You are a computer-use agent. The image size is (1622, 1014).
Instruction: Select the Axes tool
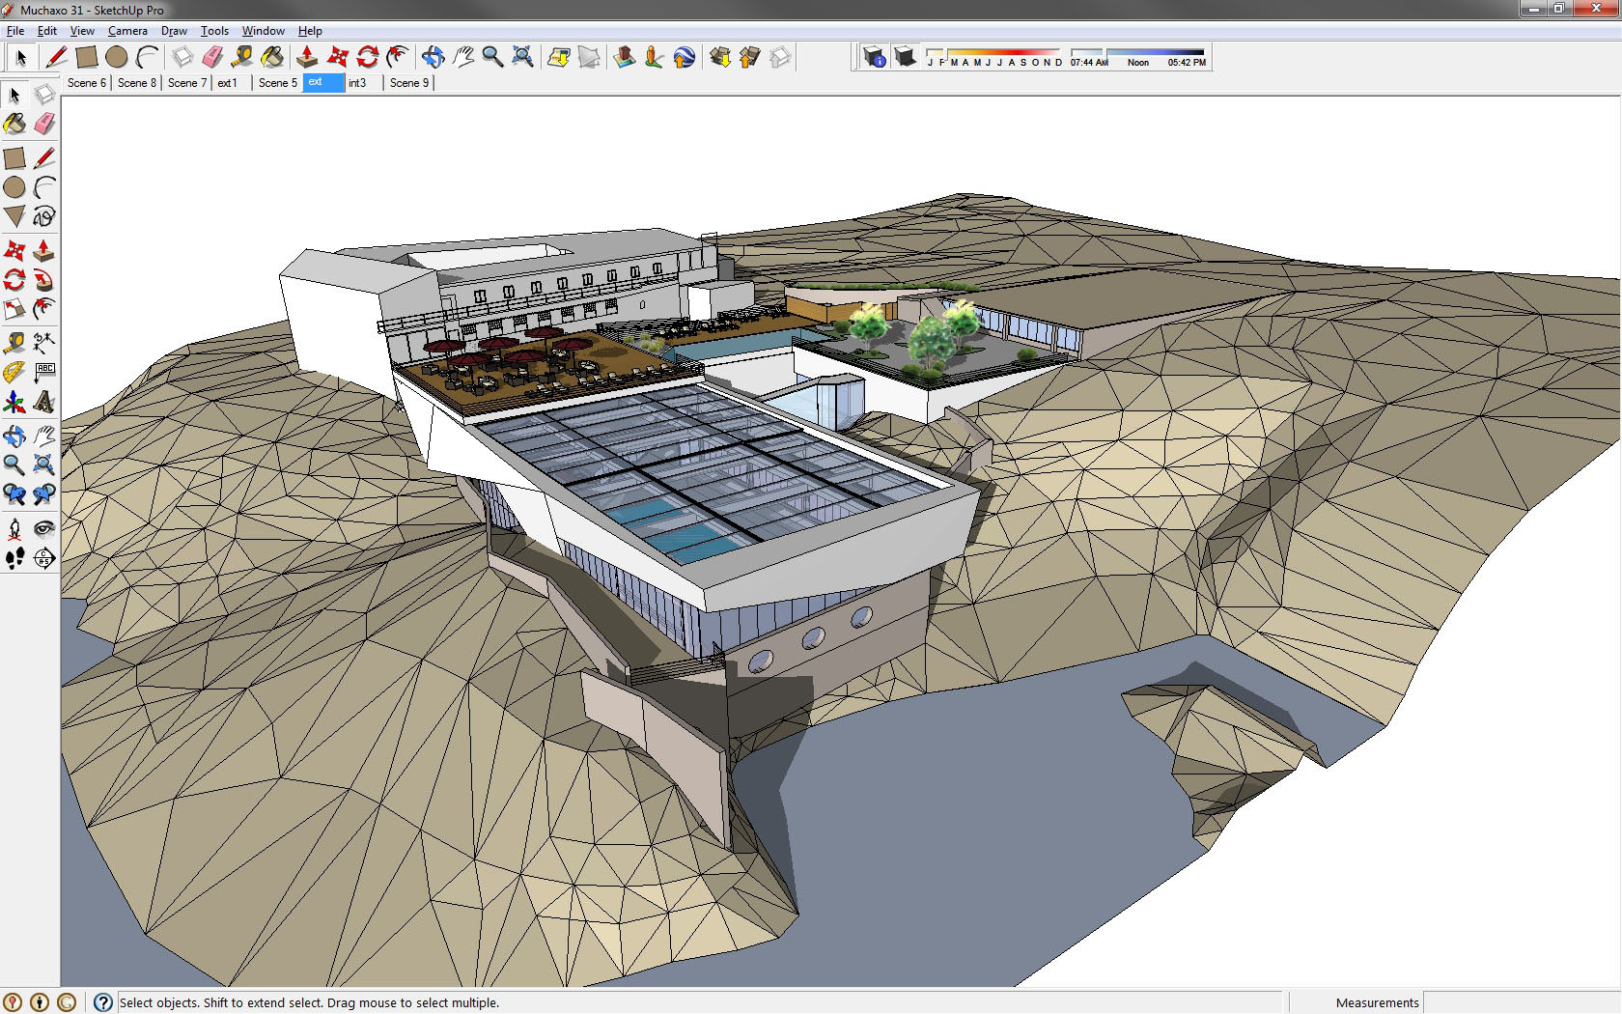tap(14, 402)
